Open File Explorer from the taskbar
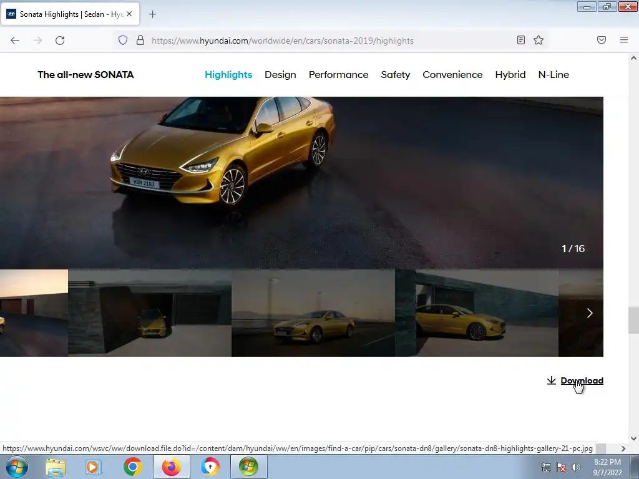 56,467
